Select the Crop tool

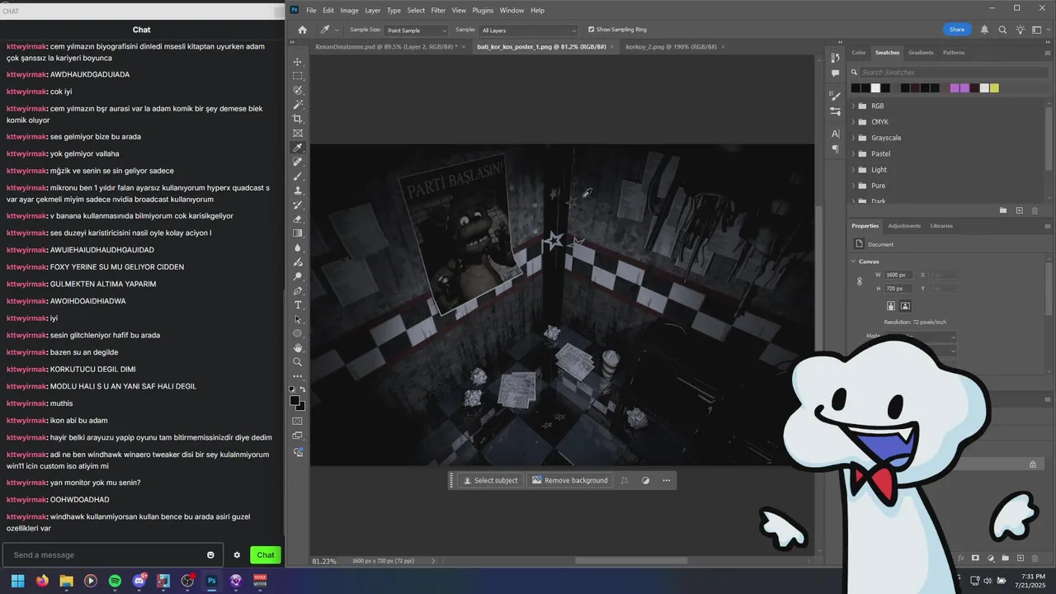point(298,119)
